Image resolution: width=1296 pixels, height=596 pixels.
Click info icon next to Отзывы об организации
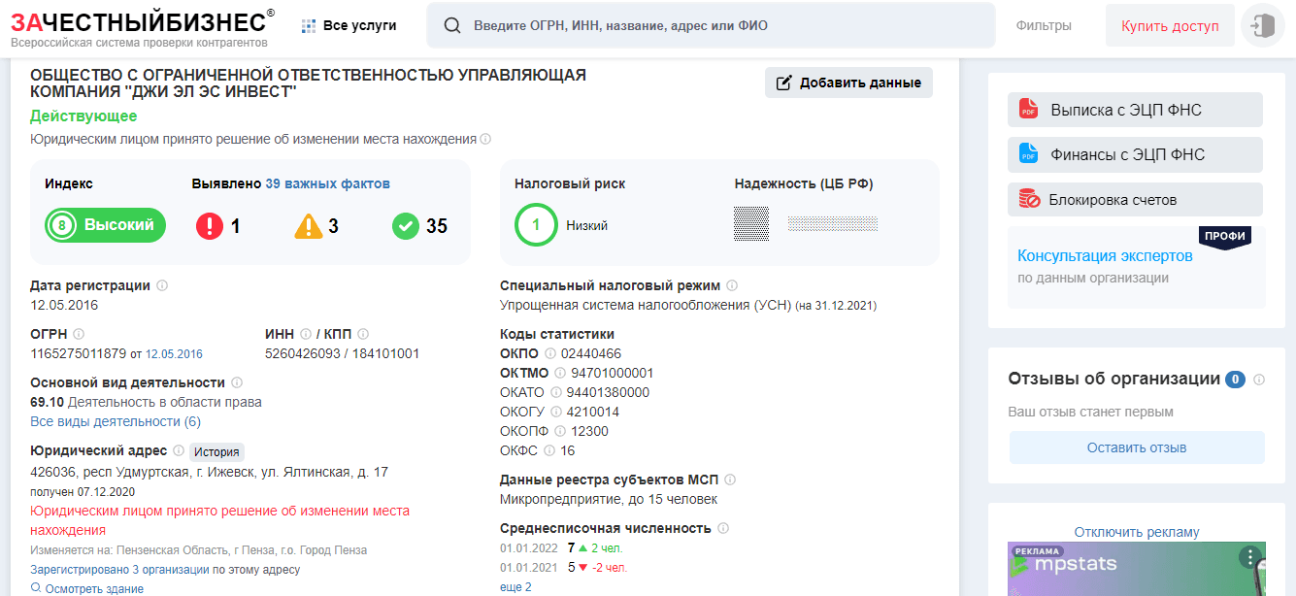(1259, 380)
